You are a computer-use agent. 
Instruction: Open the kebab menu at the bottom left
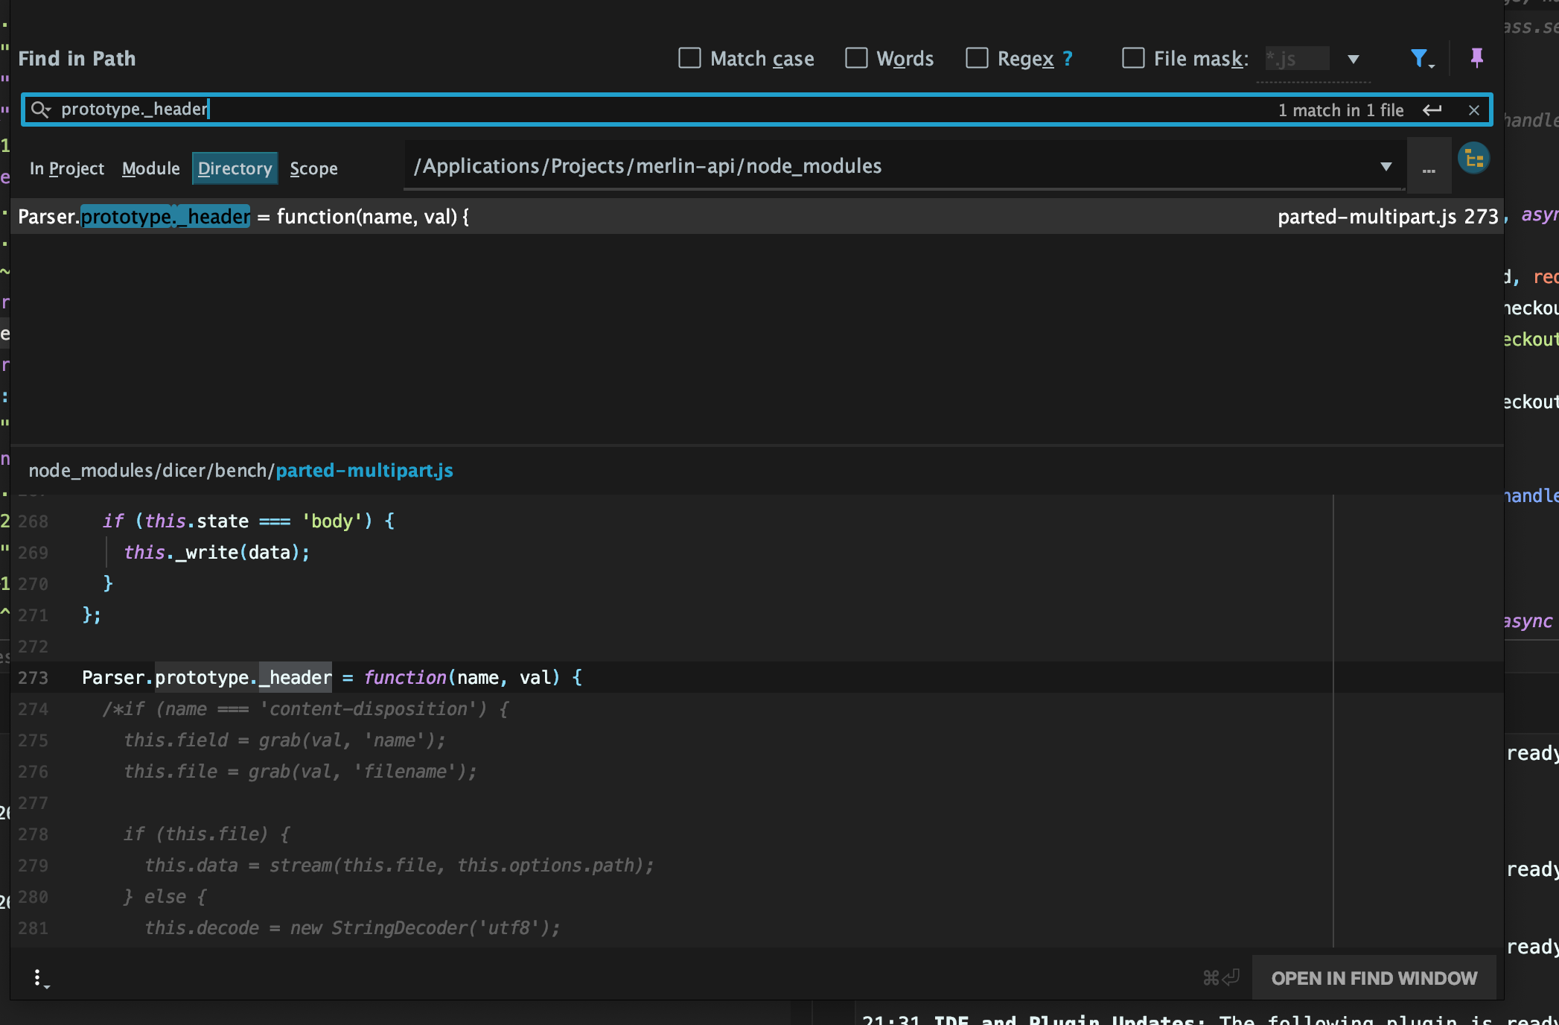tap(39, 977)
